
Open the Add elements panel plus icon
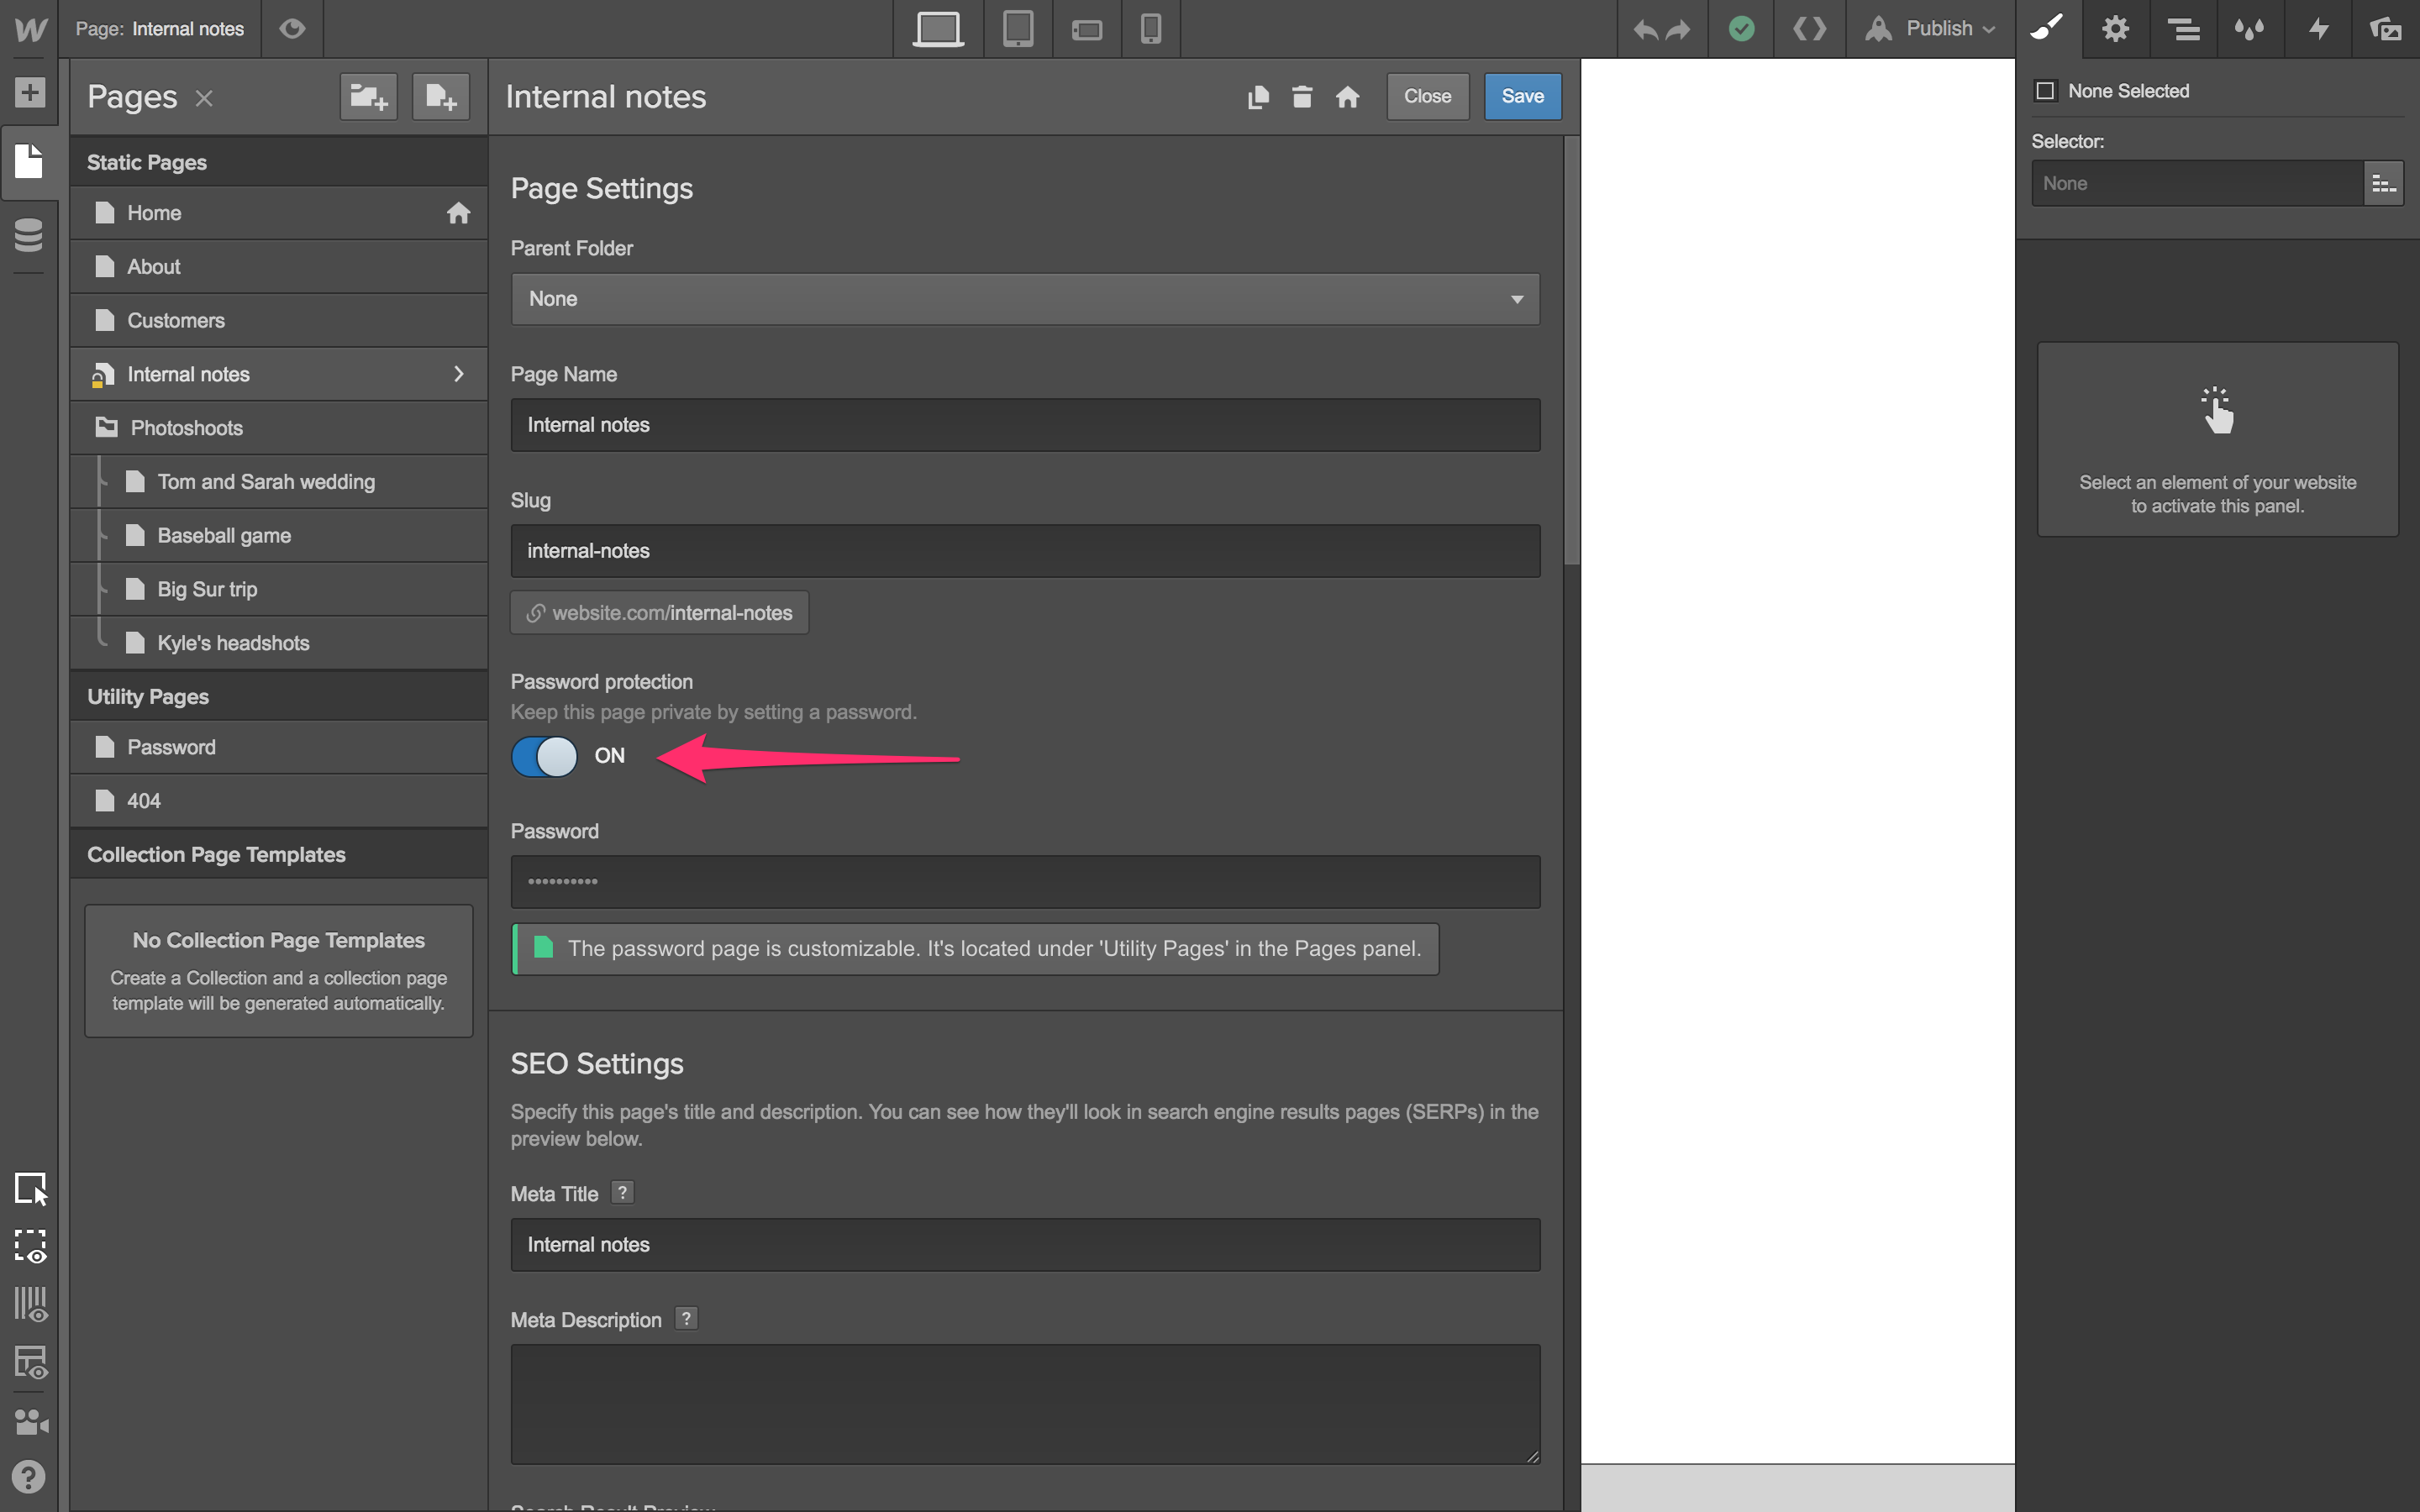pyautogui.click(x=29, y=93)
